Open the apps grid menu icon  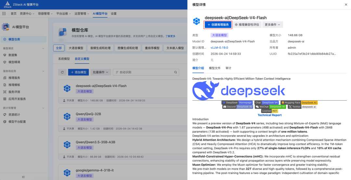pos(4,13)
